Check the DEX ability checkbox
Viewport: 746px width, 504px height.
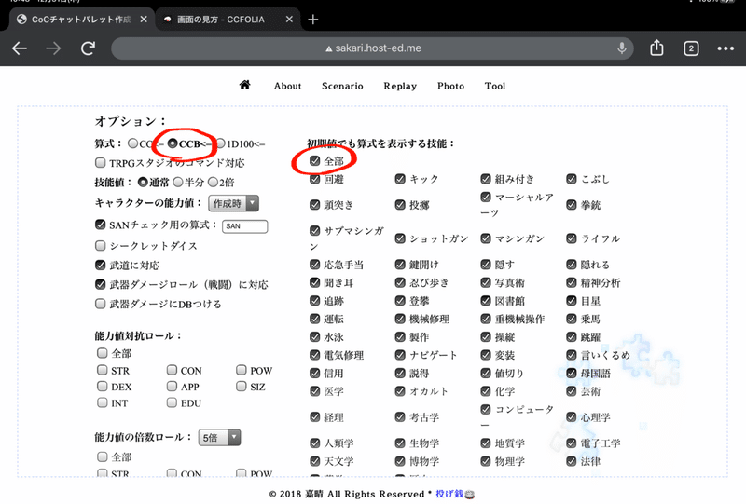tap(102, 386)
